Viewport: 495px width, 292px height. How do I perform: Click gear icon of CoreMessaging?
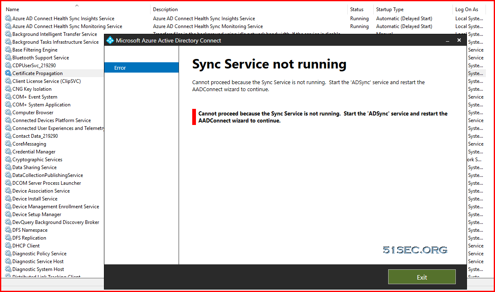click(x=8, y=144)
